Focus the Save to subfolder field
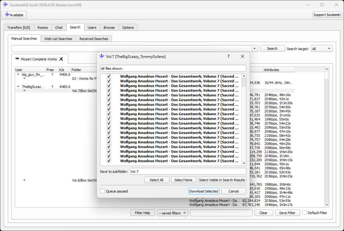This screenshot has height=231, width=344. 188,171
